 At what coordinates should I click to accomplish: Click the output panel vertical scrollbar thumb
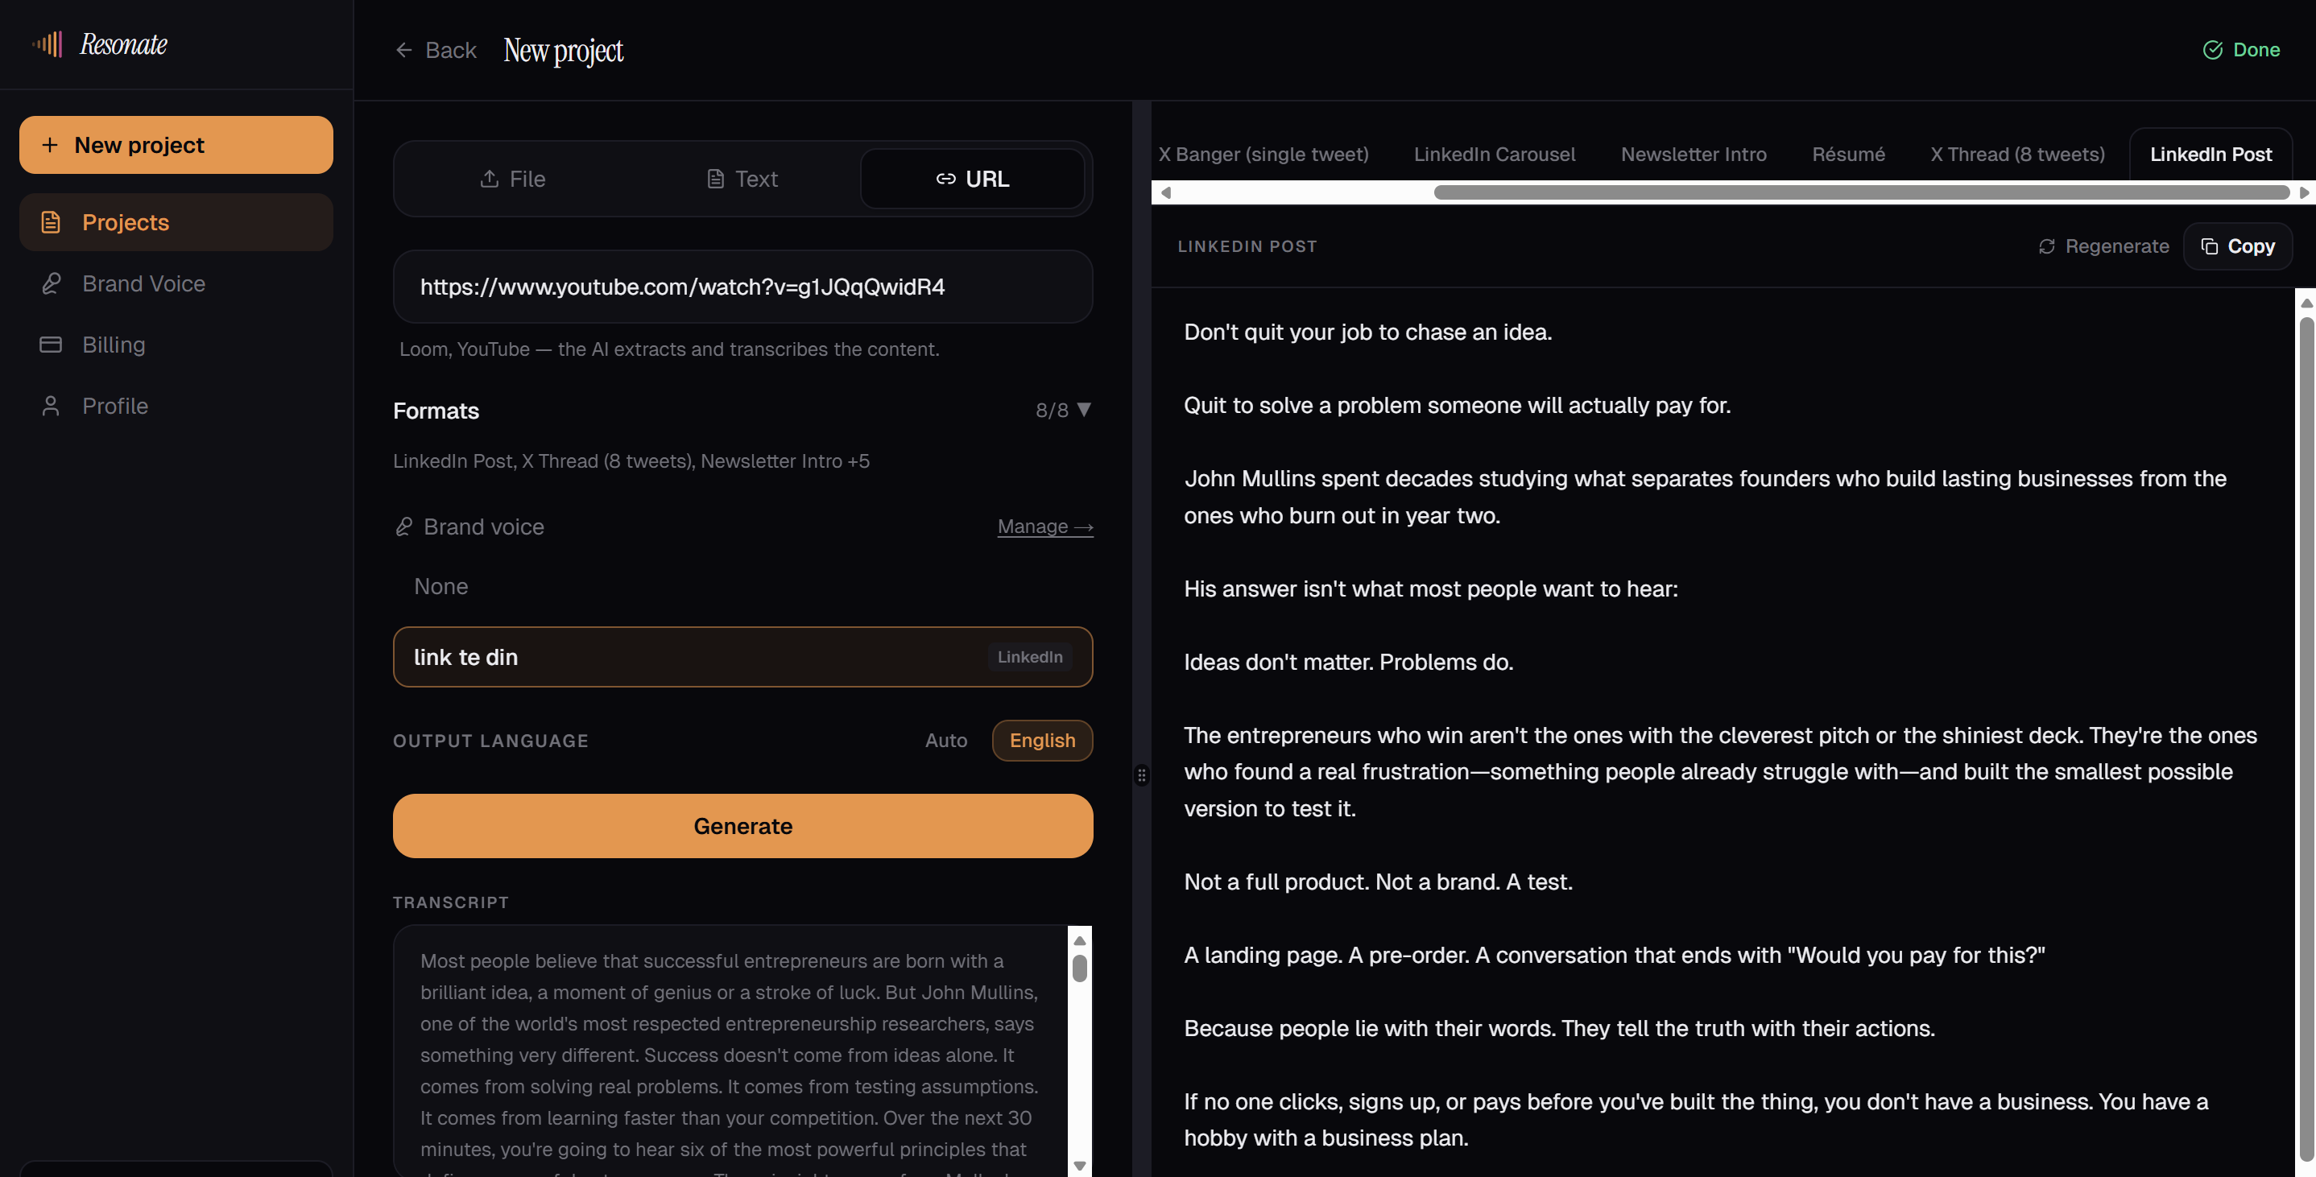pyautogui.click(x=2306, y=737)
